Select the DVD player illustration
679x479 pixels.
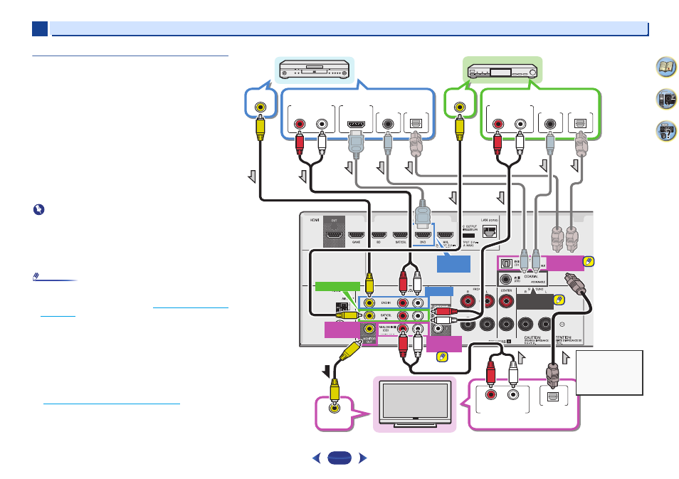315,69
